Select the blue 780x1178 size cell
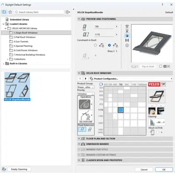This screenshot has width=175, height=175. tap(120, 110)
